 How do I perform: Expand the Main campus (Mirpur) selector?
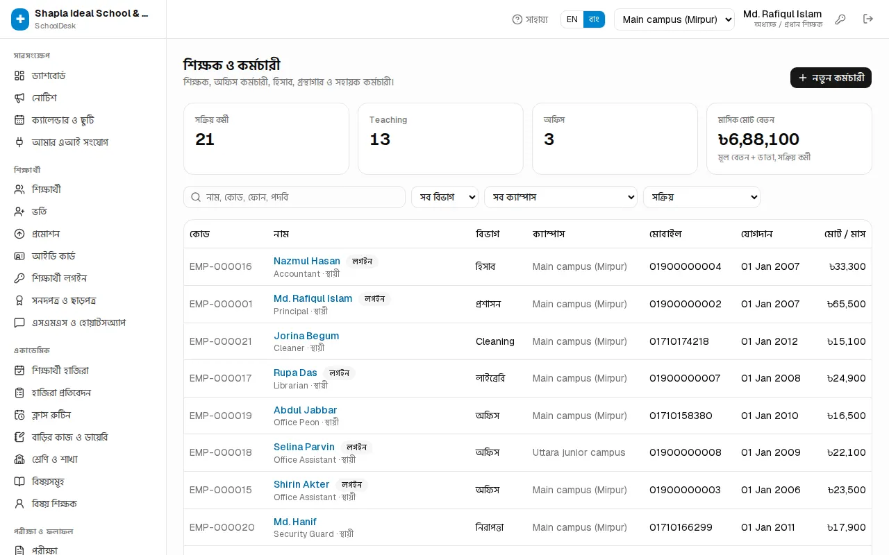[x=674, y=19]
